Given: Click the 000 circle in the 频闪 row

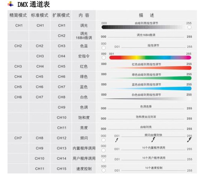Looking at the screenshot, I should pos(103,140).
